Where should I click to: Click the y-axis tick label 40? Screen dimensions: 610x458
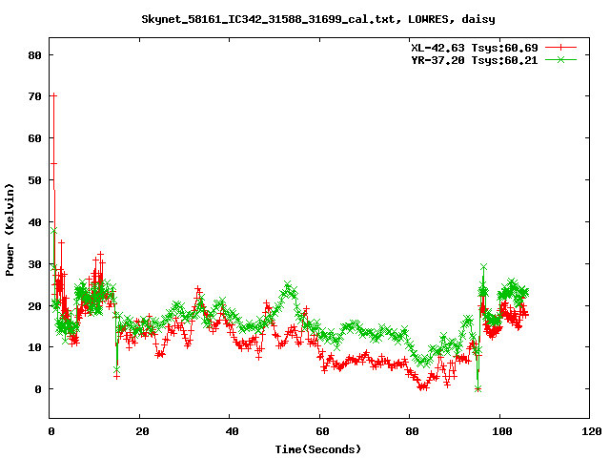(x=34, y=222)
